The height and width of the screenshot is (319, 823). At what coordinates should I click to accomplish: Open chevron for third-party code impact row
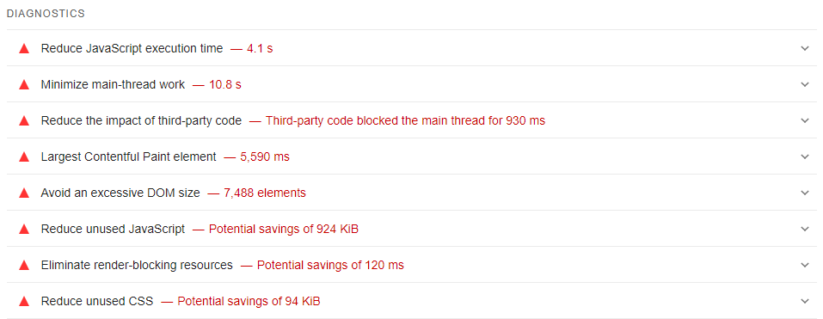[805, 120]
